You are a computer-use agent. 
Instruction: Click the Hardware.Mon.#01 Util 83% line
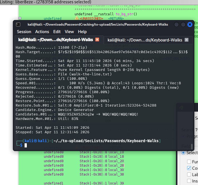pyautogui.click(x=47, y=119)
